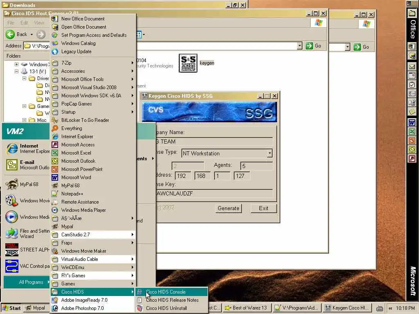
Task: Expand Microsoft Visual Studio 2008 folder
Action: [x=93, y=87]
